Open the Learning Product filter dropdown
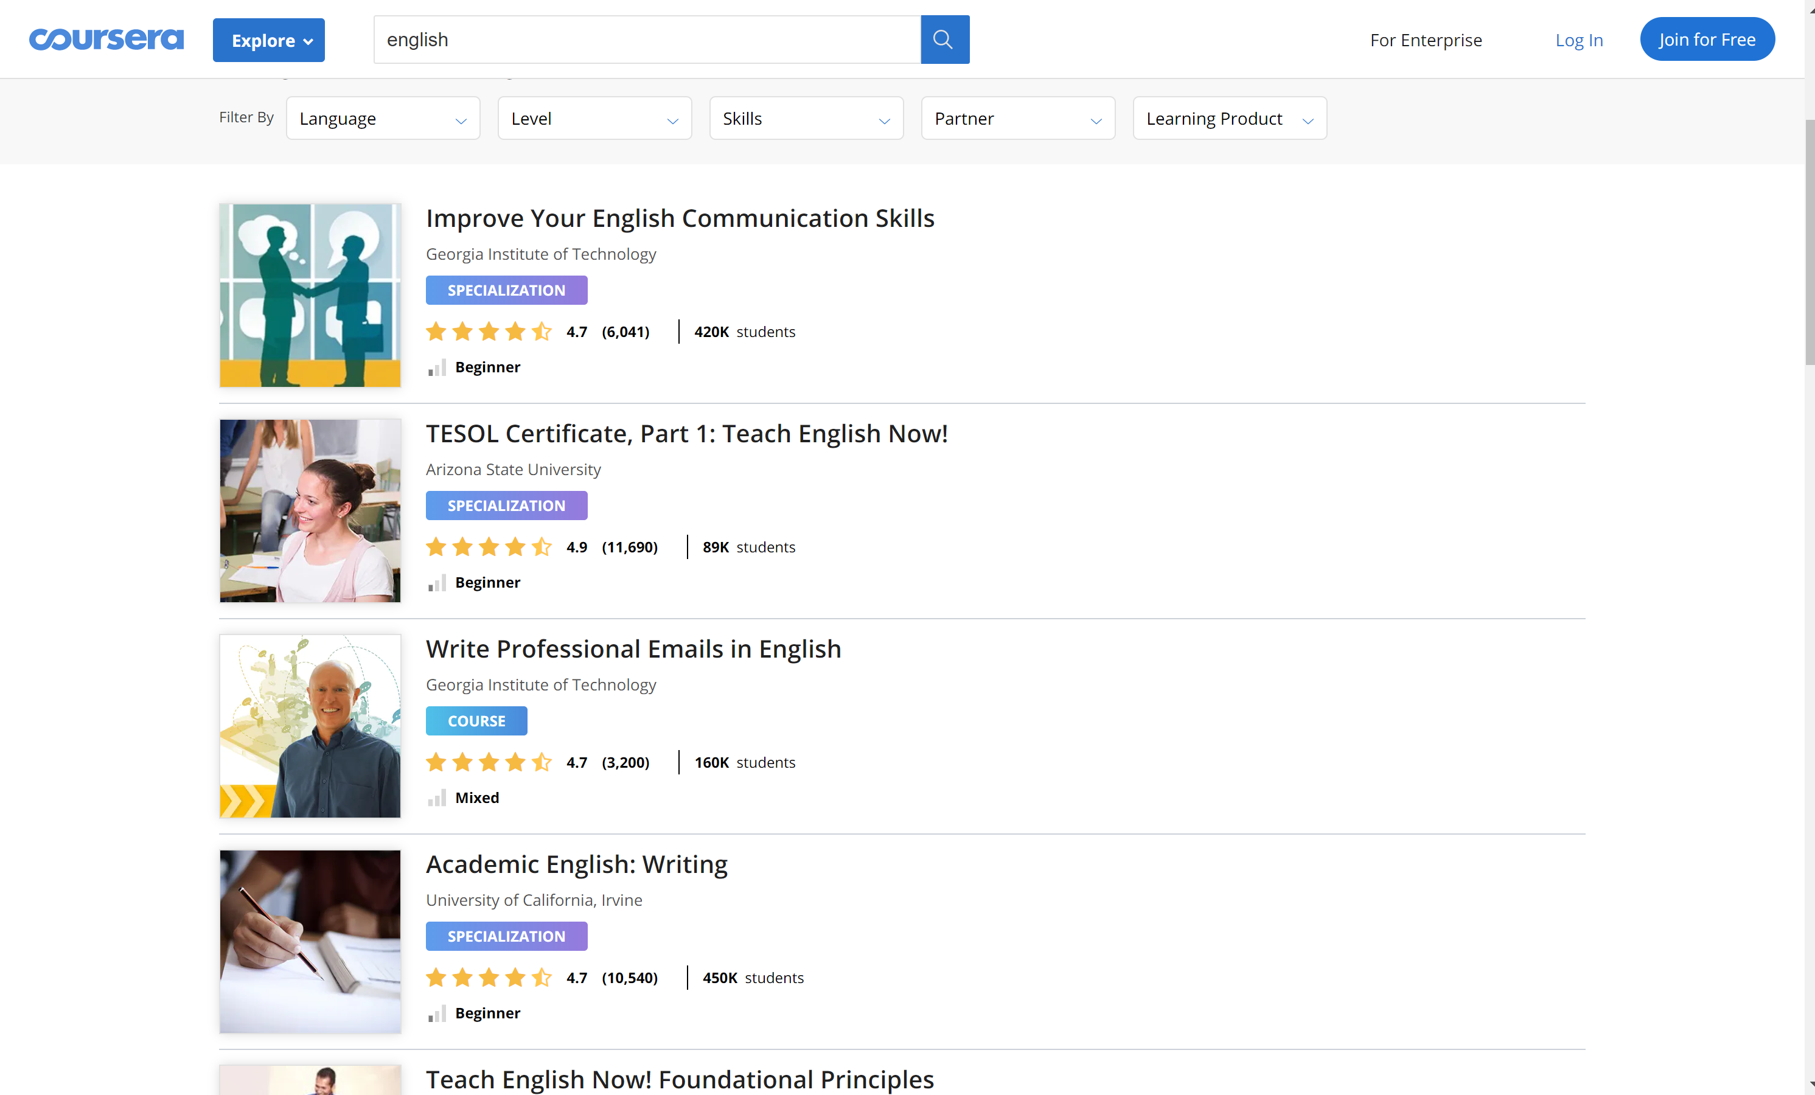 (1228, 118)
